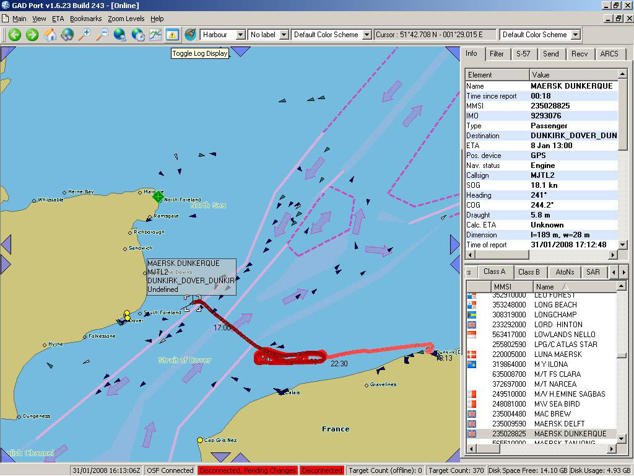Click the flag icon beside MAERSK DELFT
Image resolution: width=634 pixels, height=476 pixels.
[471, 424]
